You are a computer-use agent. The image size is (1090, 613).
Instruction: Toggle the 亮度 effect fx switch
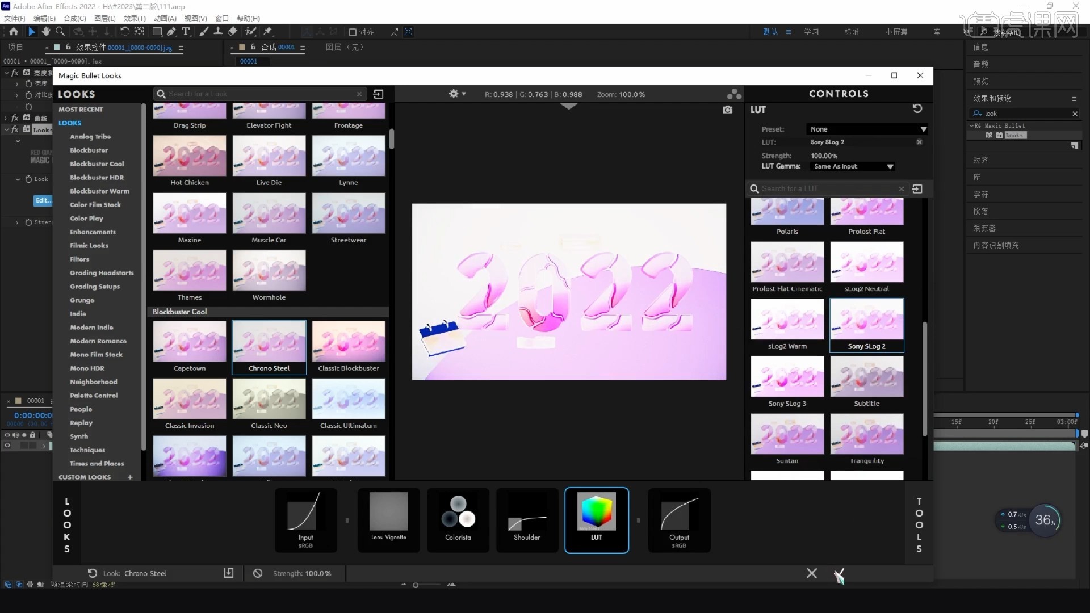(x=15, y=73)
